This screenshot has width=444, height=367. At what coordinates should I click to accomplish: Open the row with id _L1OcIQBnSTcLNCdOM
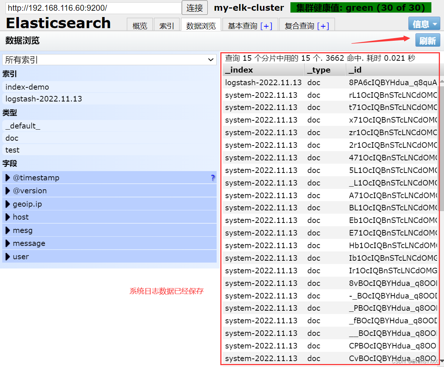pos(330,183)
